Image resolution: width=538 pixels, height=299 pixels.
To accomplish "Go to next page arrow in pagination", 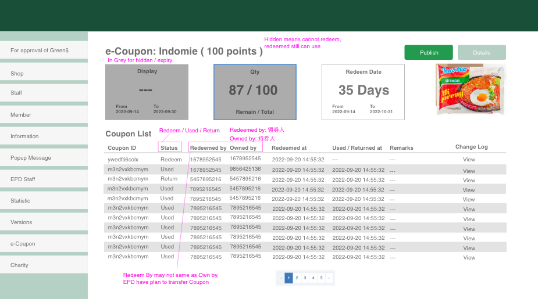I will [x=329, y=278].
